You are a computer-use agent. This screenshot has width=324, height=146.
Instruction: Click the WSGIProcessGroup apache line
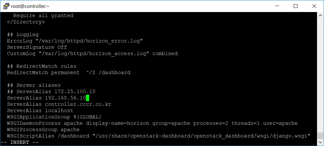point(43,130)
